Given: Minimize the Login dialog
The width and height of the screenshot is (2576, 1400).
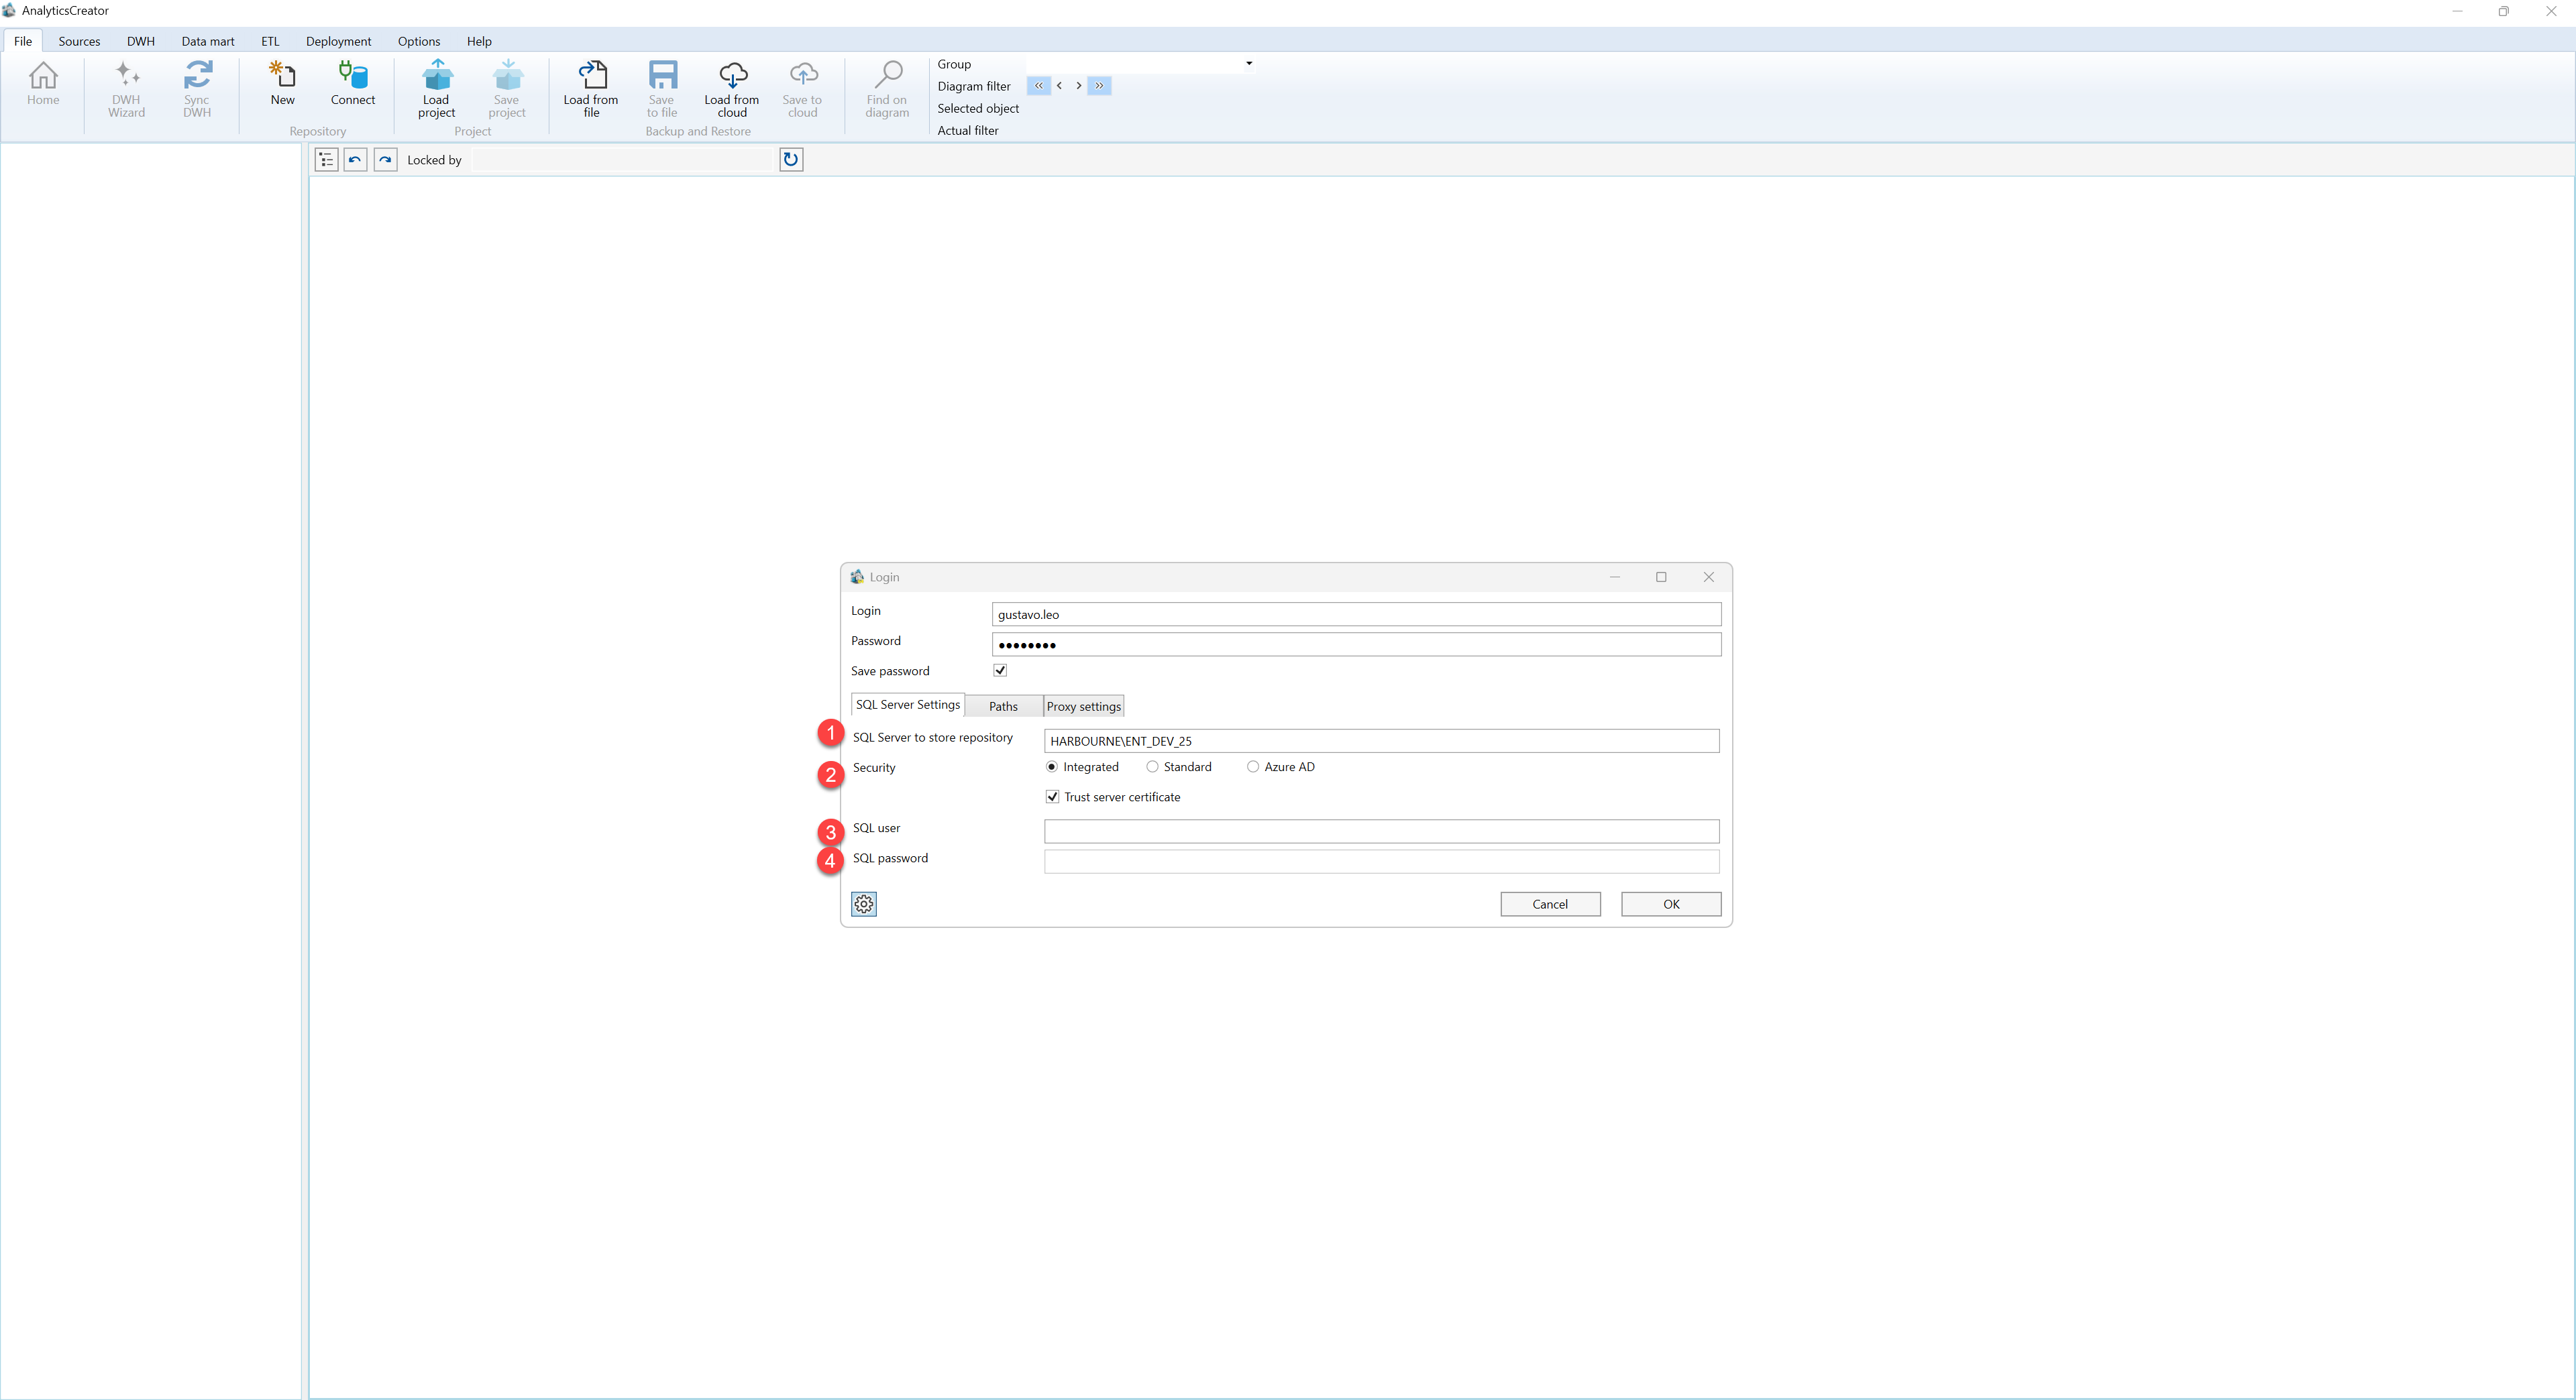Looking at the screenshot, I should (x=1614, y=577).
